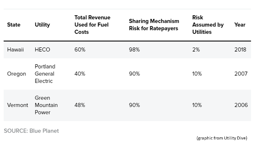Click the SOURCE: Blue Planet text
This screenshot has width=257, height=145.
click(31, 131)
